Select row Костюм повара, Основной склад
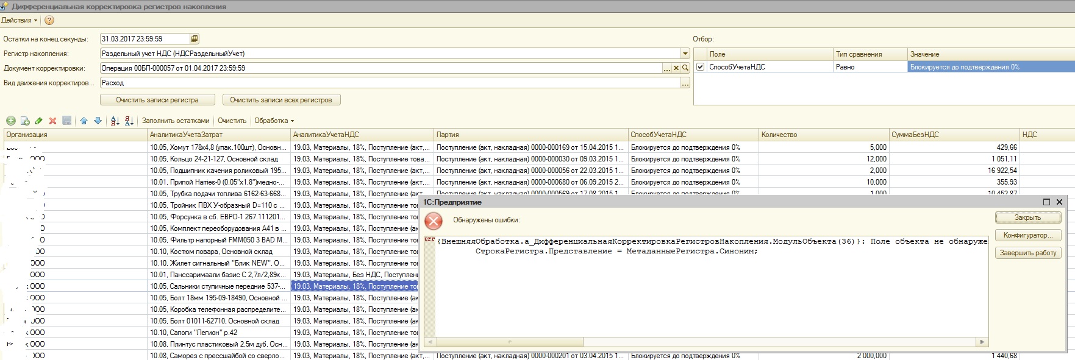Viewport: 1075px width, 360px height. (x=219, y=252)
